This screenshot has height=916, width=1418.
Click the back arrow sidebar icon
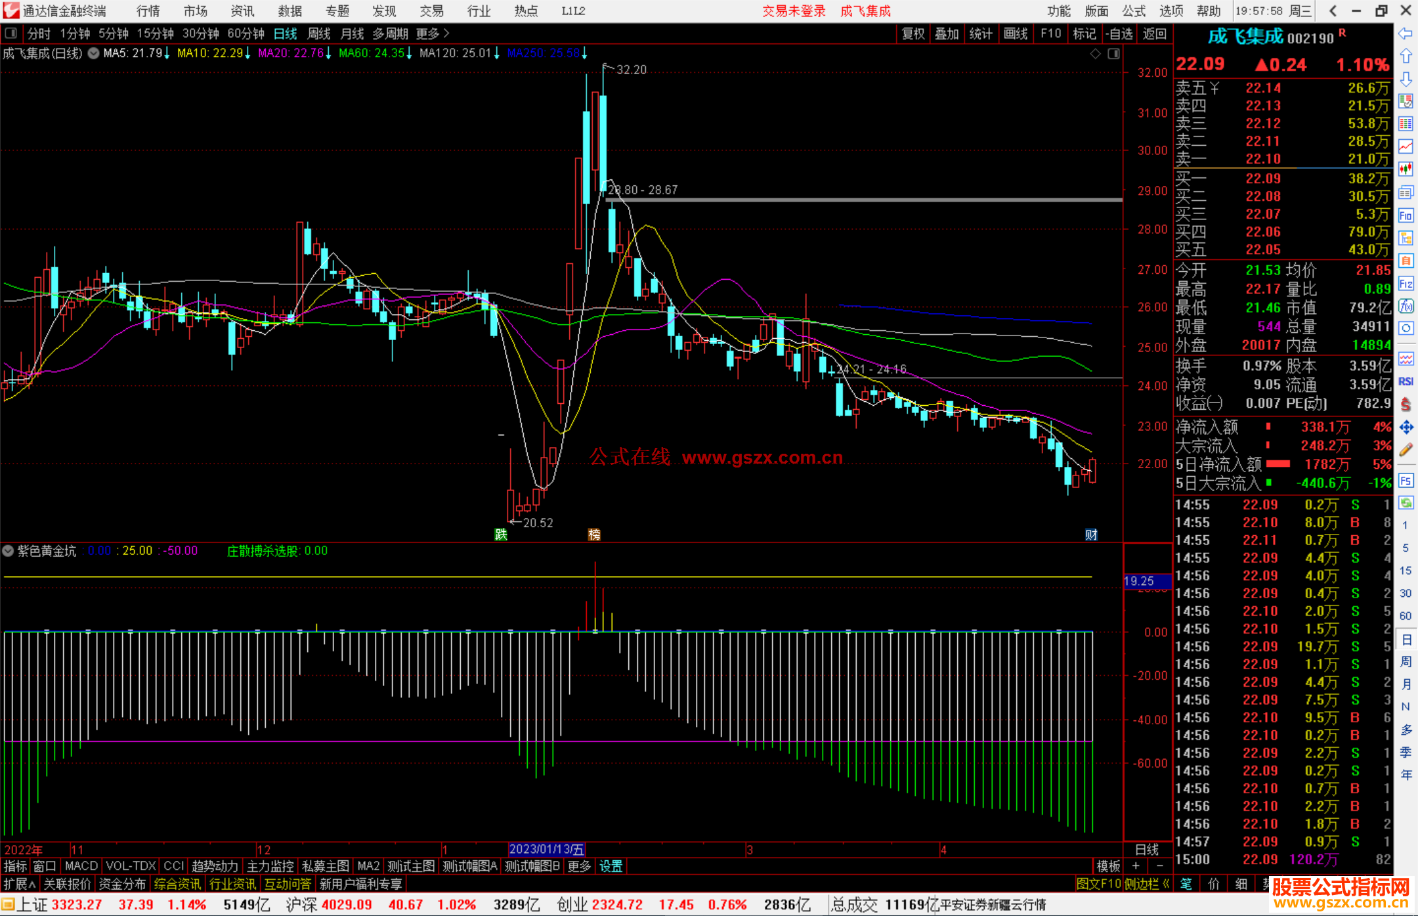(1406, 33)
